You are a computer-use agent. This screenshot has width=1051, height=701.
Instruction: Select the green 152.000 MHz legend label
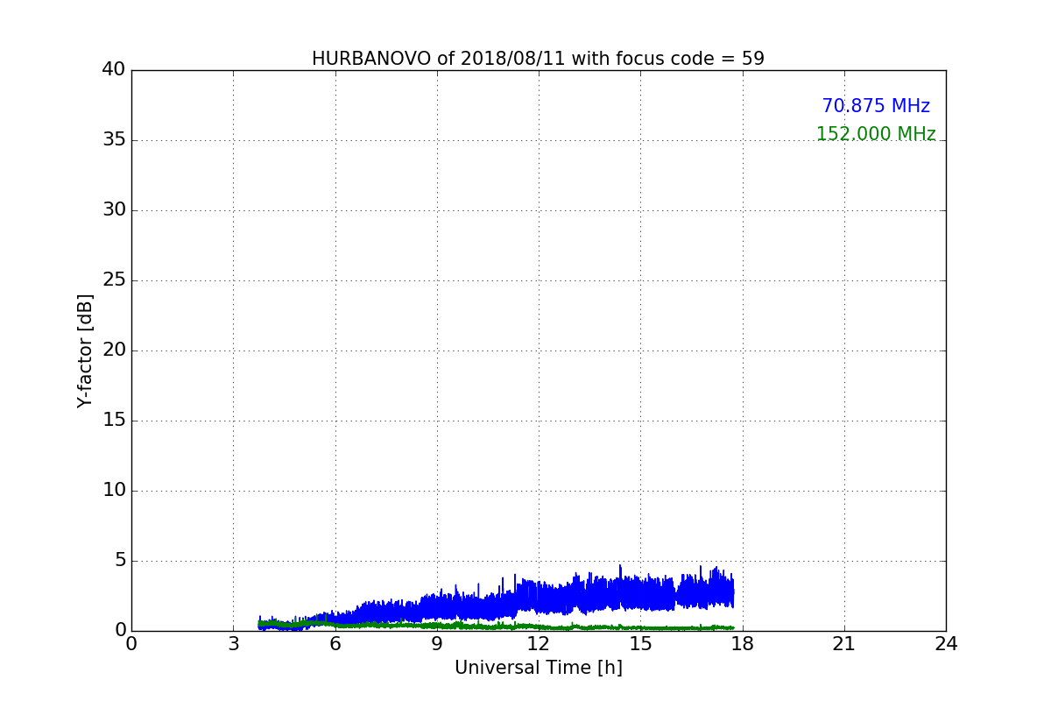(x=876, y=134)
